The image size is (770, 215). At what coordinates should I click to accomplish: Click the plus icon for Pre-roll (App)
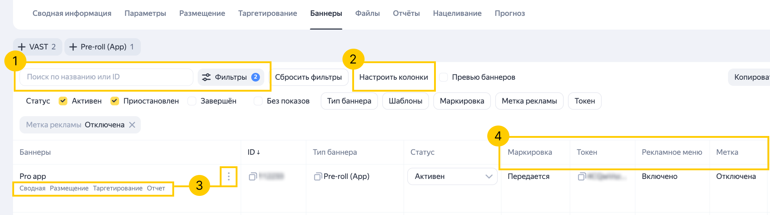73,47
